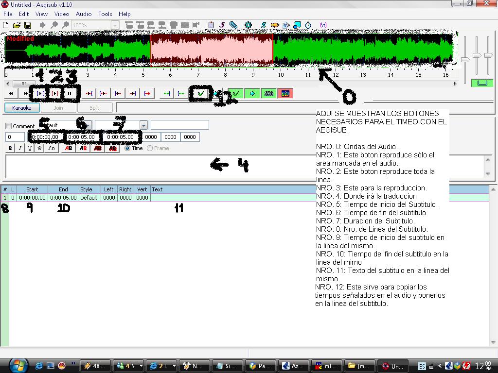Expand the Internet Explorer taskbar group dropdown
498x373 pixels.
click(174, 366)
